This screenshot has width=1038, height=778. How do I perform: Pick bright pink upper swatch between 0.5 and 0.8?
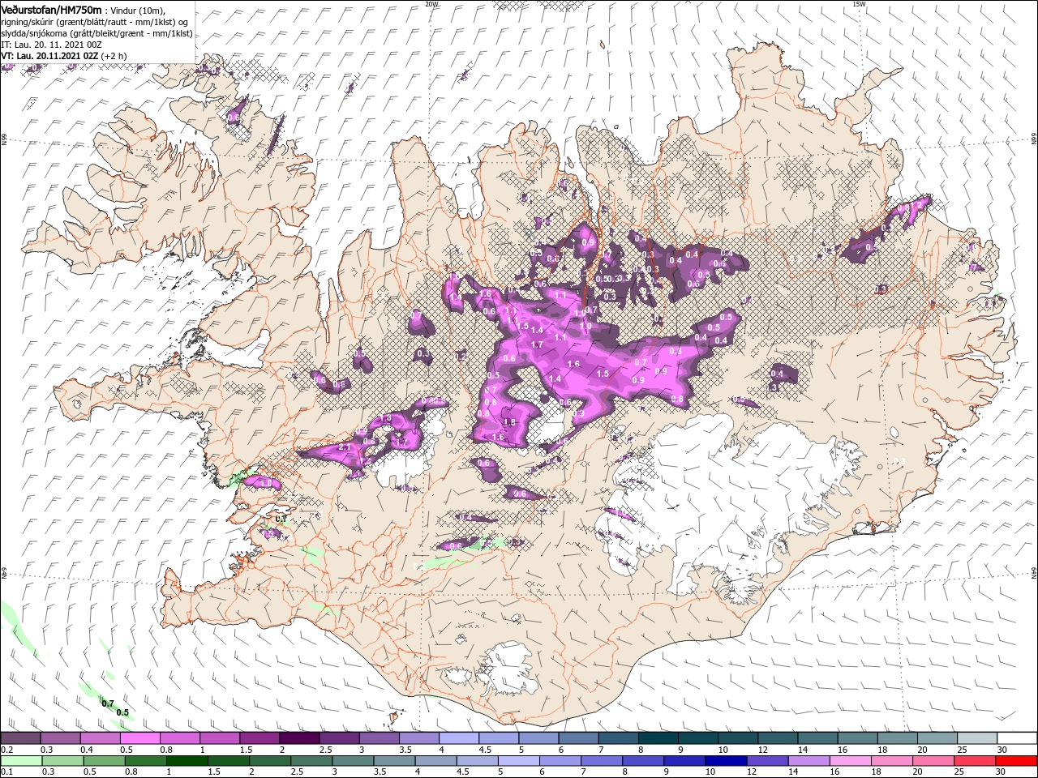tap(139, 738)
